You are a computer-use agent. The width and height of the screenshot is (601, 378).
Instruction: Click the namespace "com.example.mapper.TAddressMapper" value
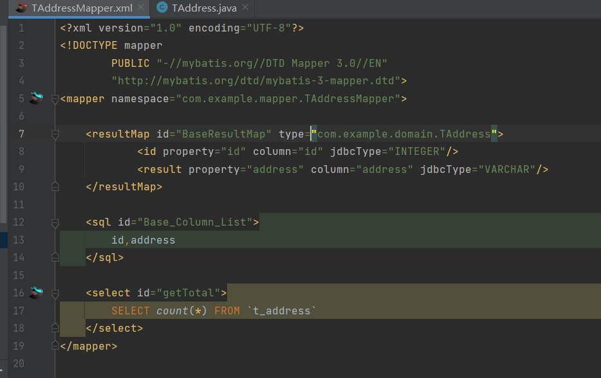[288, 99]
